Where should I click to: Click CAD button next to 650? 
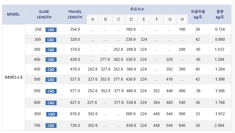pyautogui.click(x=52, y=114)
